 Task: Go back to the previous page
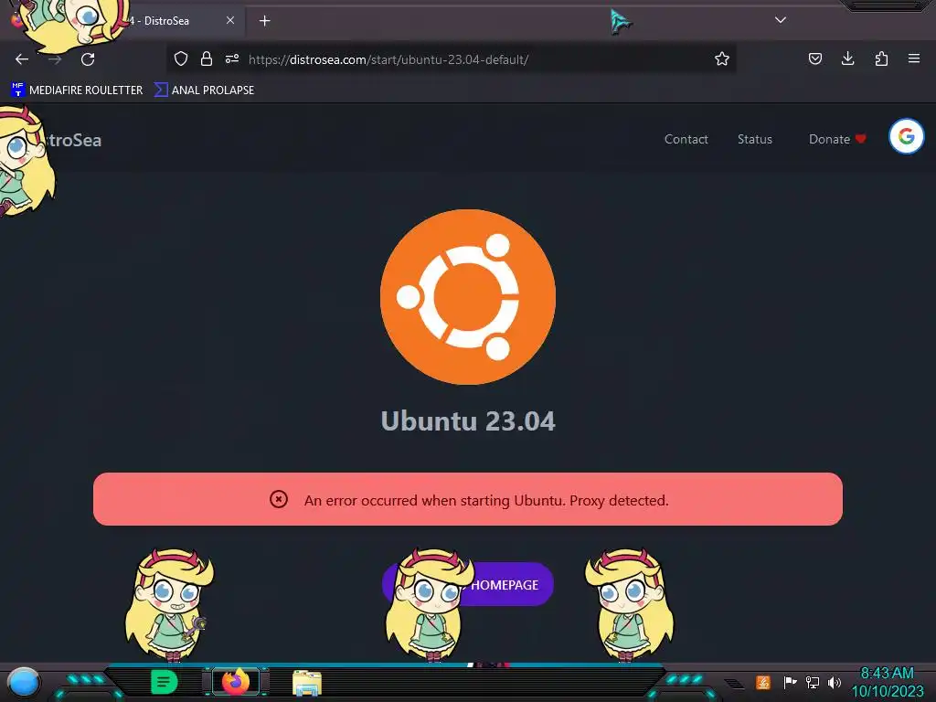(22, 59)
